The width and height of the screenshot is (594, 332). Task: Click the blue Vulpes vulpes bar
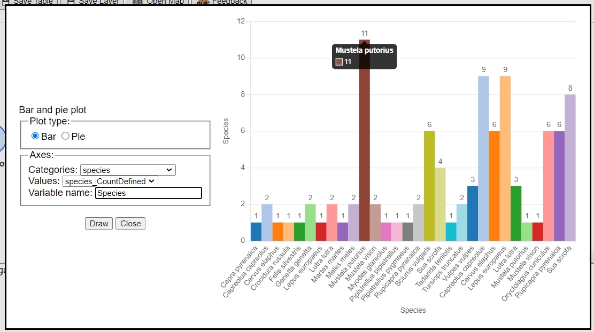(x=473, y=214)
